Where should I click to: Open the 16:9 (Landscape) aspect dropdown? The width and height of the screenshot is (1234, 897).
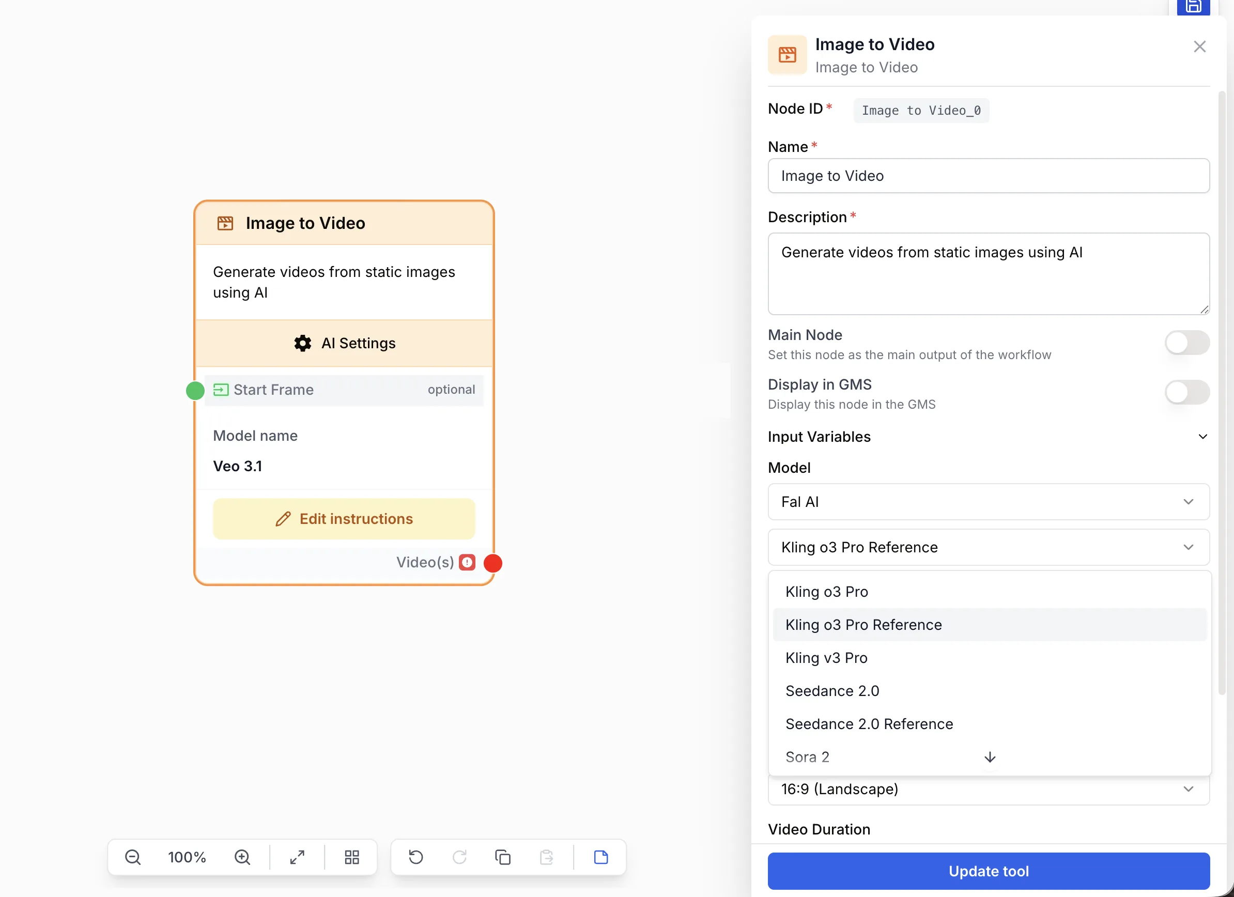pyautogui.click(x=988, y=790)
